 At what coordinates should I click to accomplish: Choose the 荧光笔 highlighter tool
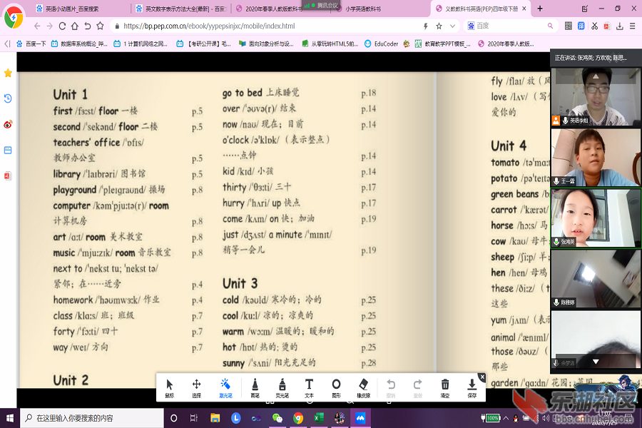coord(282,388)
